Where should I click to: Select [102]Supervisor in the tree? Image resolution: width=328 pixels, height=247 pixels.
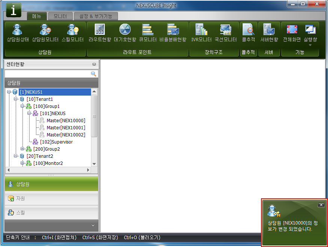pyautogui.click(x=56, y=142)
